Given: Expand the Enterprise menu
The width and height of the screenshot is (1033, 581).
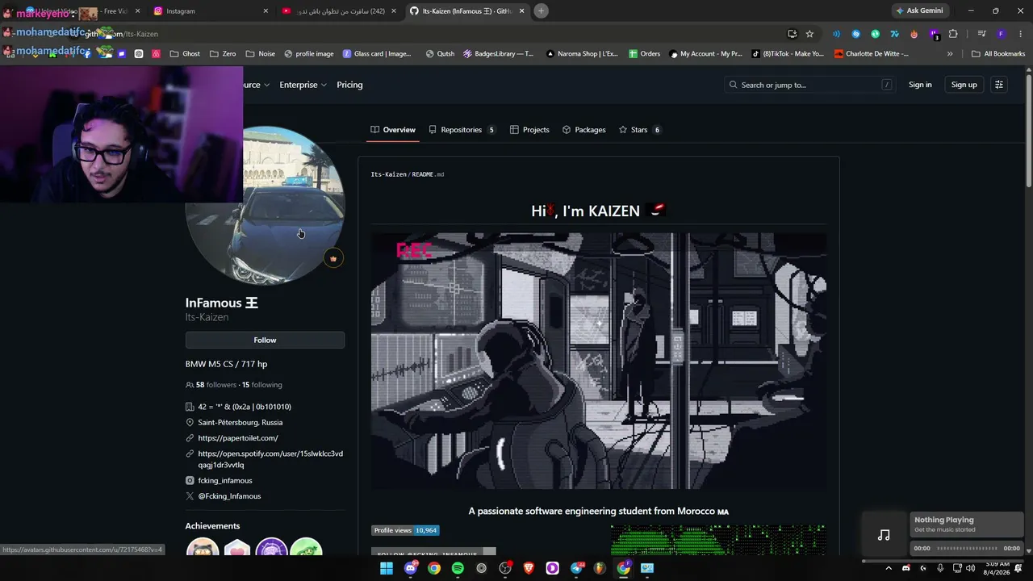Looking at the screenshot, I should [303, 85].
